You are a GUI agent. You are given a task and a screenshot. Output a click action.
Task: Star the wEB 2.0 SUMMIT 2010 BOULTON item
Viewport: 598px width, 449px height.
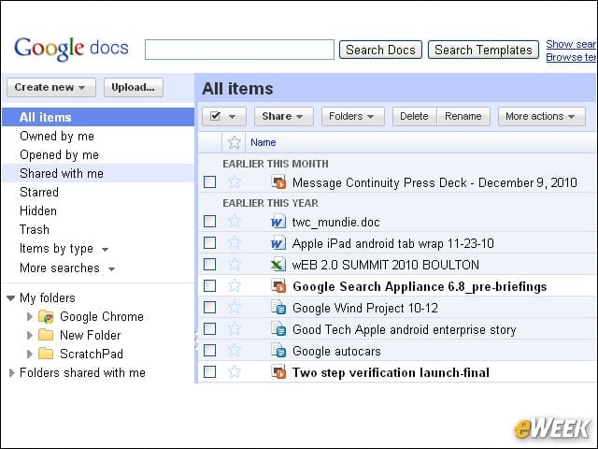coord(235,264)
